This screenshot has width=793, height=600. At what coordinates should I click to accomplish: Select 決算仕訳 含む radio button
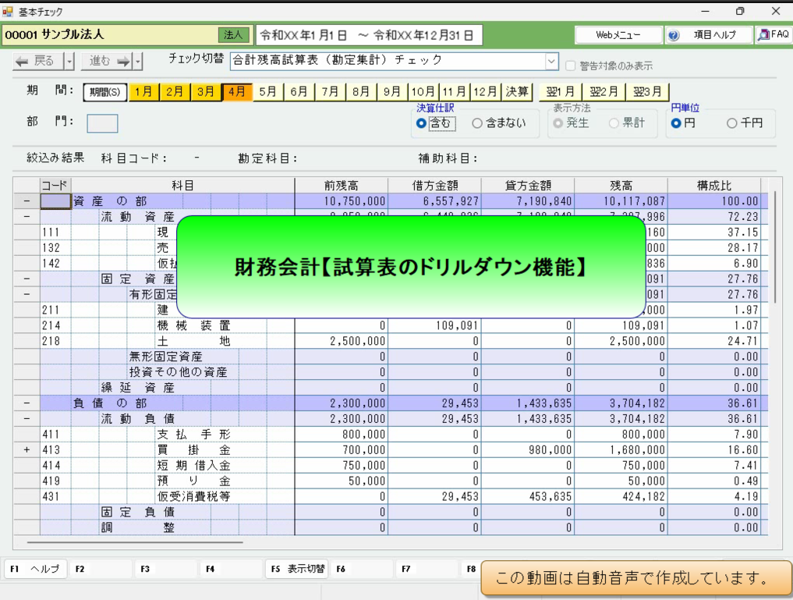421,123
